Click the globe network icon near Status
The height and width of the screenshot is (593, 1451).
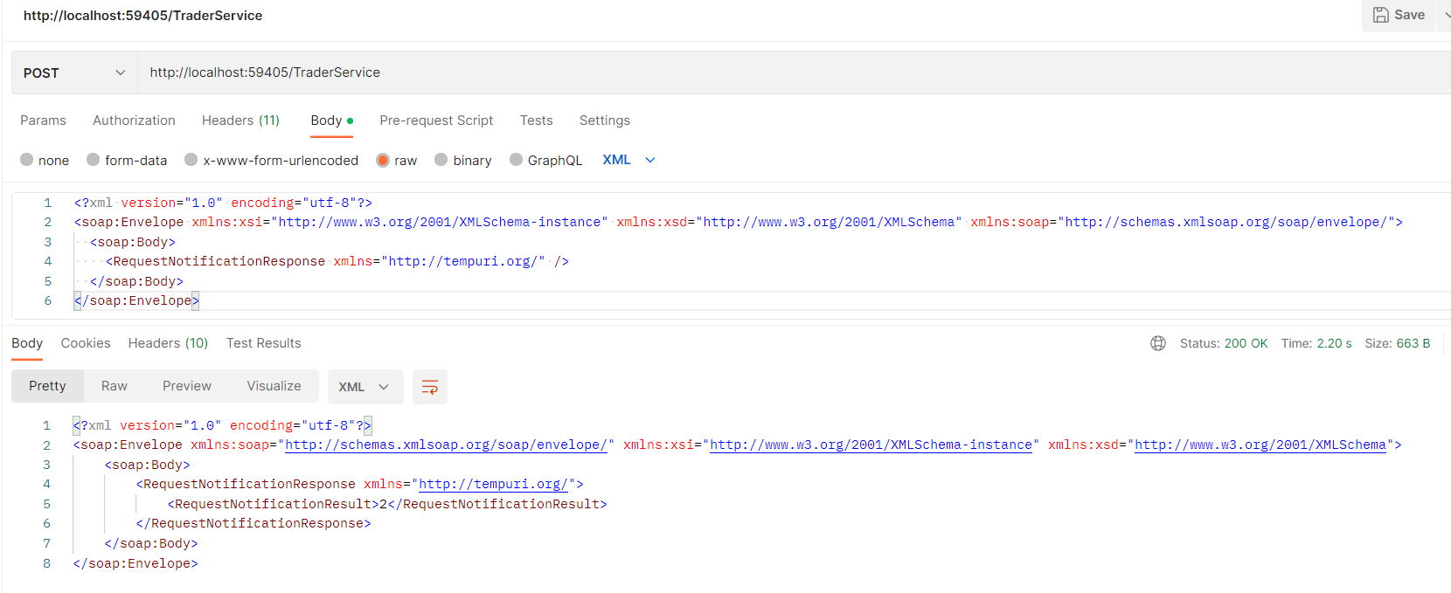pos(1158,343)
